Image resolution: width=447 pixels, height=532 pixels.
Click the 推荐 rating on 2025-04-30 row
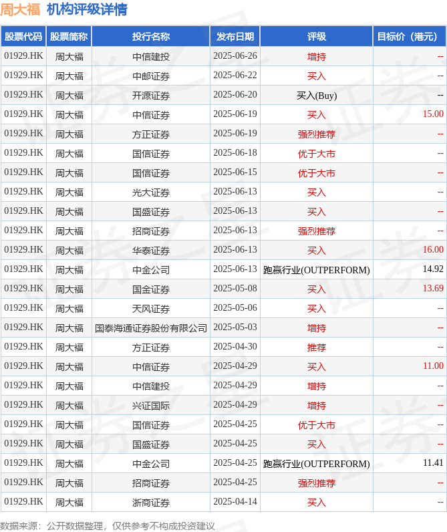(317, 347)
